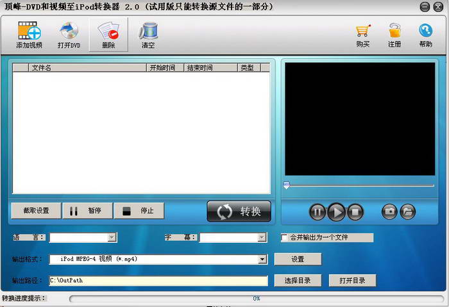Click the End Time (结束时间) column header
The image size is (449, 307).
click(211, 67)
